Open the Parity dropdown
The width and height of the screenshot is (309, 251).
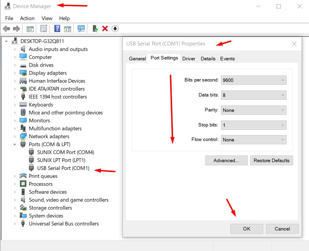click(x=254, y=110)
